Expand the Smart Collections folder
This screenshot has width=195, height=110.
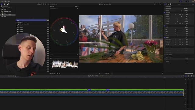point(1,8)
